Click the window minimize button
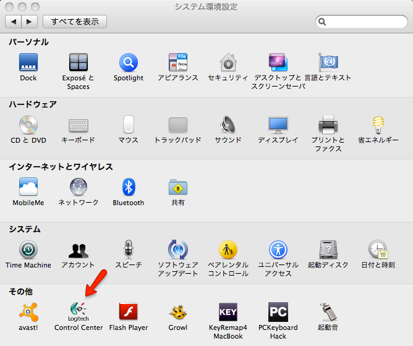Screen dimensions: 413x346 22,6
